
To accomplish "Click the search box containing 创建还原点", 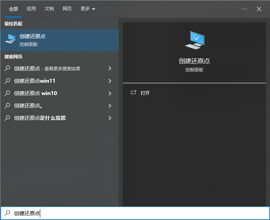I will click(x=135, y=213).
